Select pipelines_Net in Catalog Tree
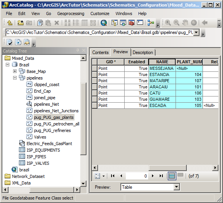The image size is (223, 203). (x=46, y=104)
